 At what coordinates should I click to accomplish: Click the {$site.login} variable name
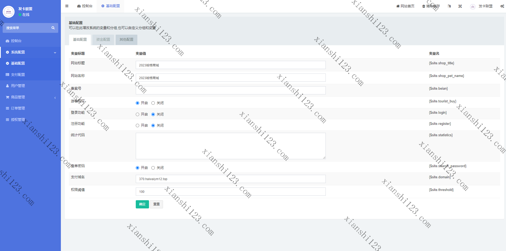[438, 113]
